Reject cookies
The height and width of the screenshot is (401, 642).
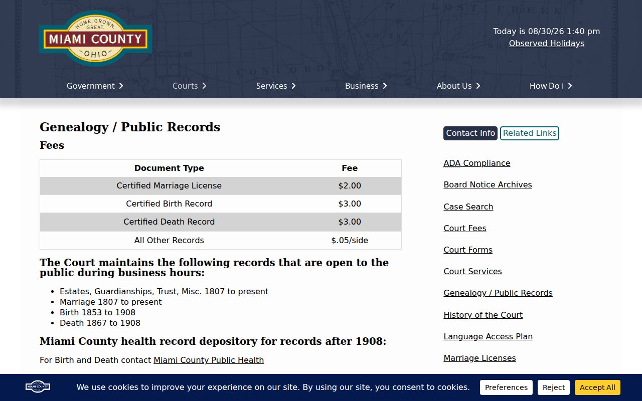(x=554, y=387)
